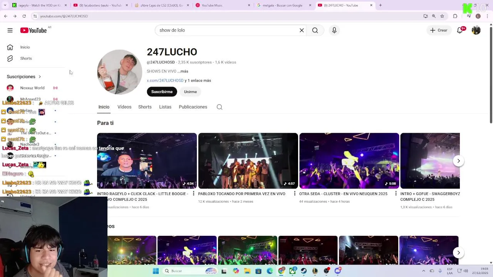This screenshot has width=493, height=277.
Task: Switch to the Listas channel tab
Action: (x=165, y=107)
